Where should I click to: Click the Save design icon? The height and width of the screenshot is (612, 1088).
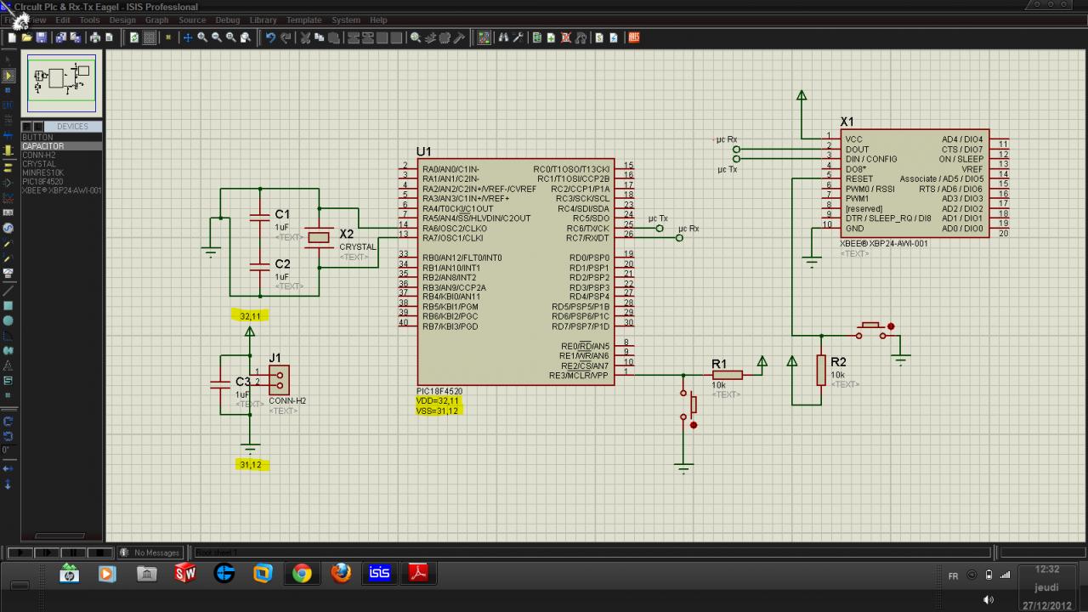(x=41, y=37)
